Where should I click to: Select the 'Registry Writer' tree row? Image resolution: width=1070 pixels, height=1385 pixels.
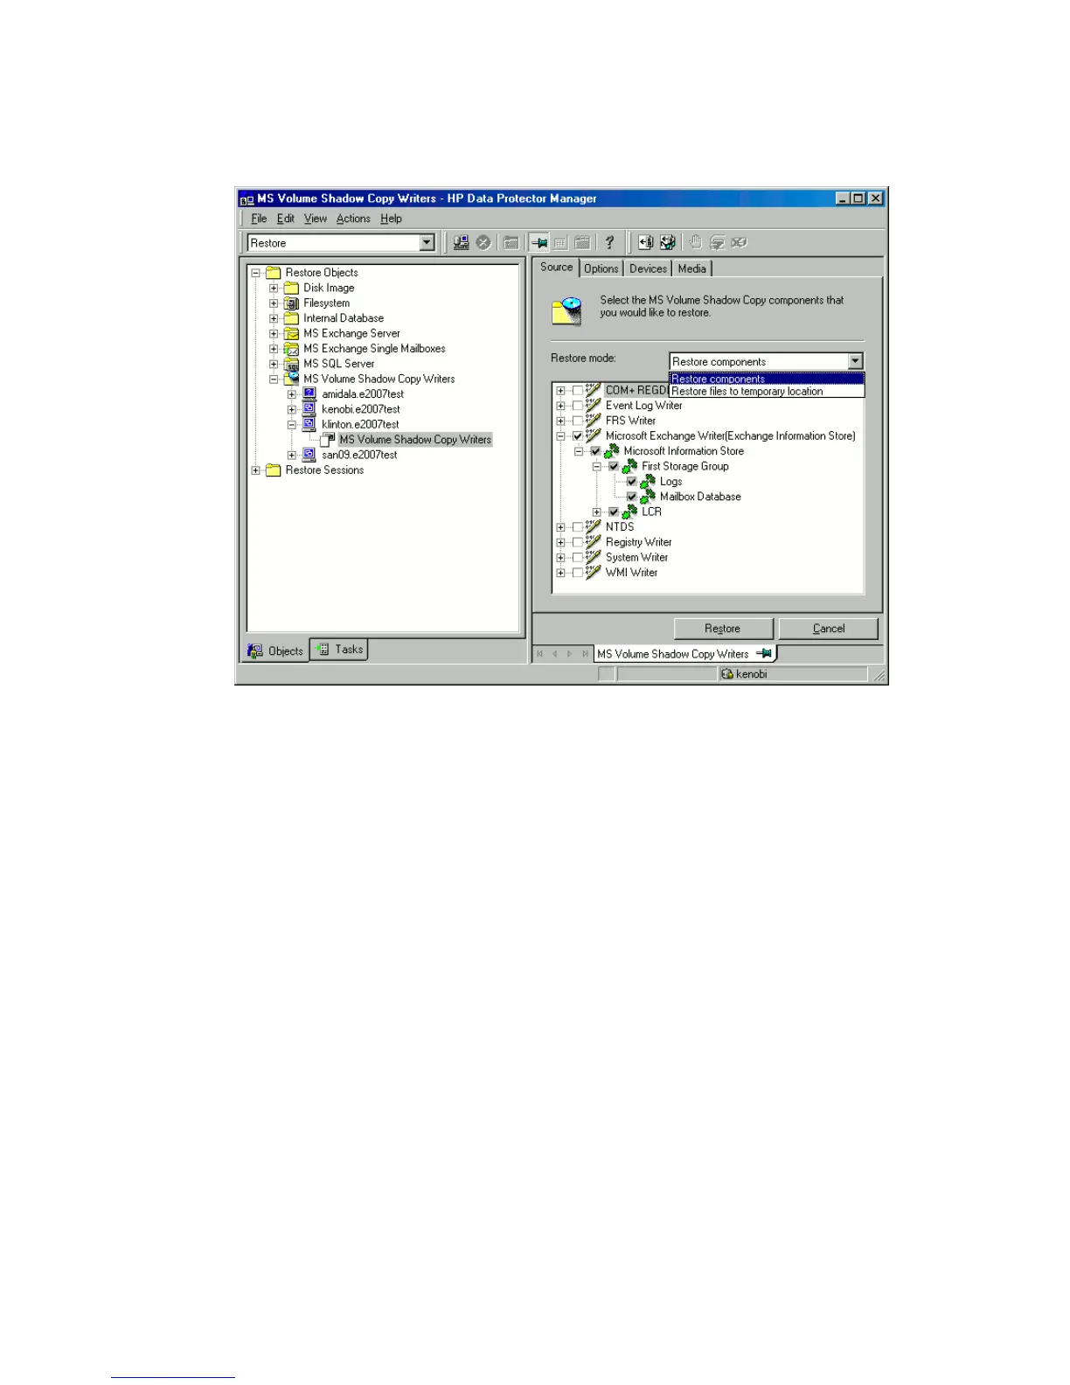point(638,542)
